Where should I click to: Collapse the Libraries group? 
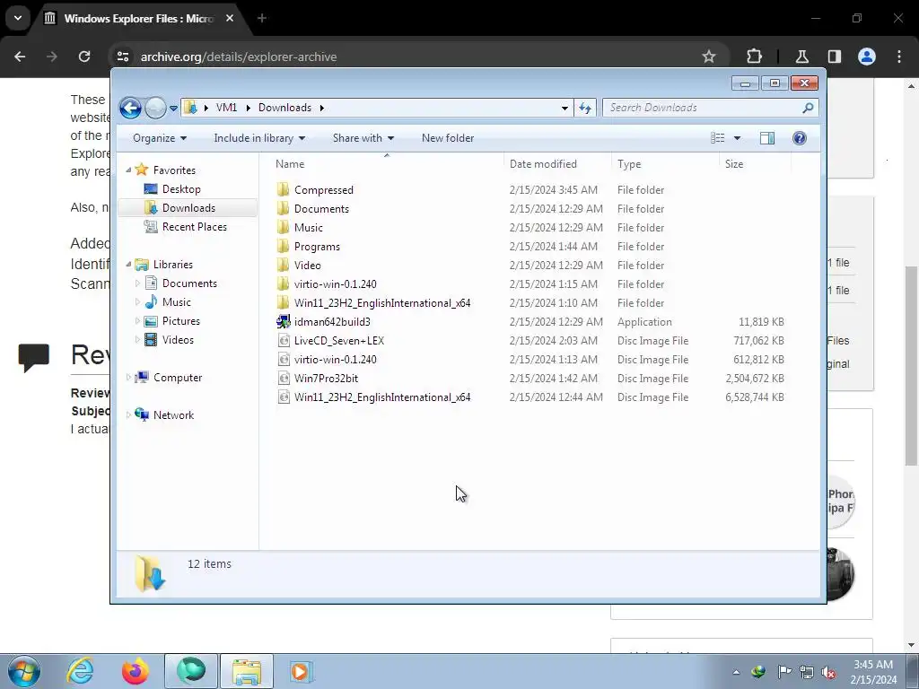pyautogui.click(x=128, y=265)
